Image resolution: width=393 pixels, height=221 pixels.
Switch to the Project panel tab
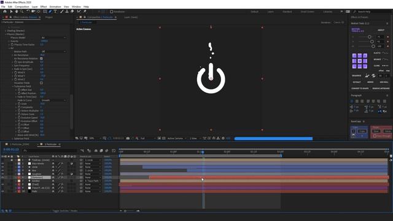[x=49, y=17]
